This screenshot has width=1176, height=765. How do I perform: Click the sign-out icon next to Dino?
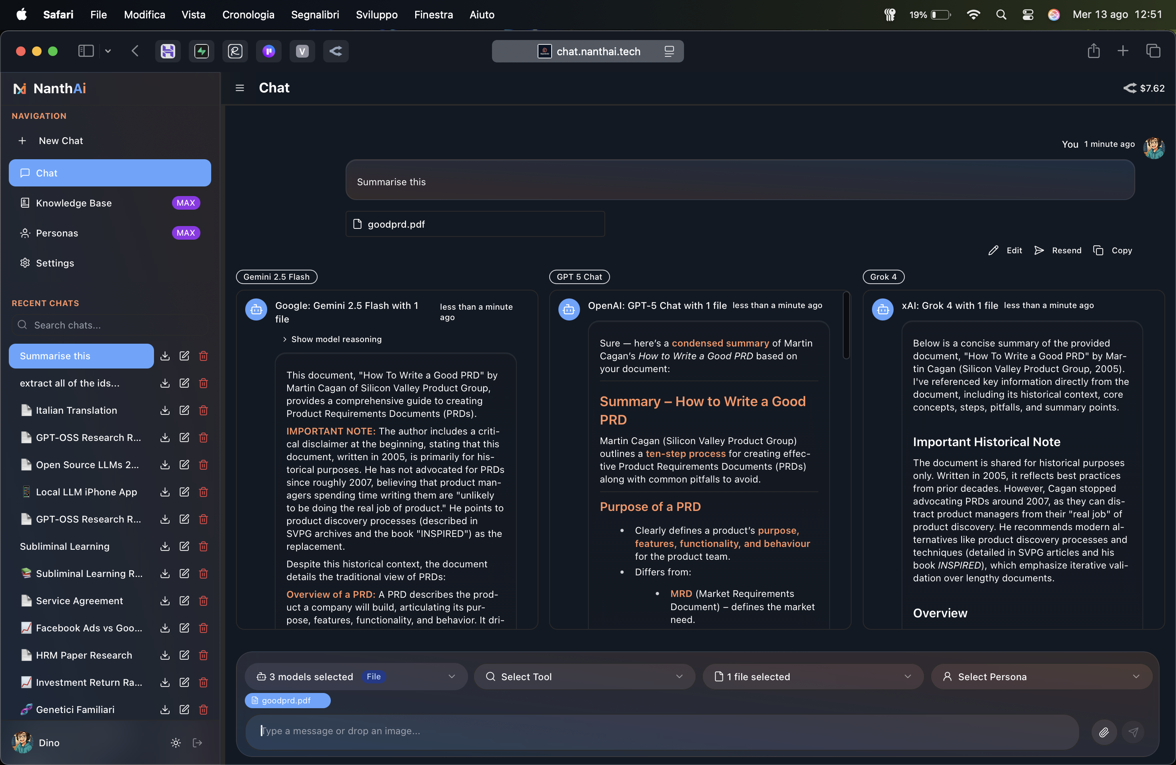tap(197, 742)
